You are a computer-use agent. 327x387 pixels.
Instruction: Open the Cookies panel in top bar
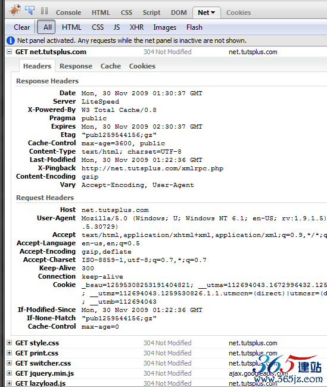[x=238, y=13]
